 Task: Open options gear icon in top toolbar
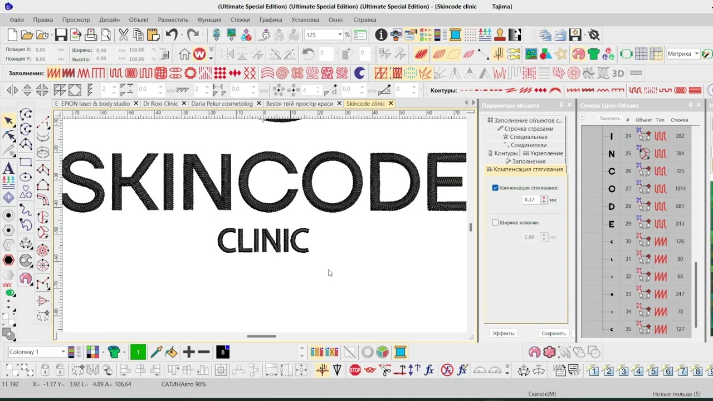point(594,35)
